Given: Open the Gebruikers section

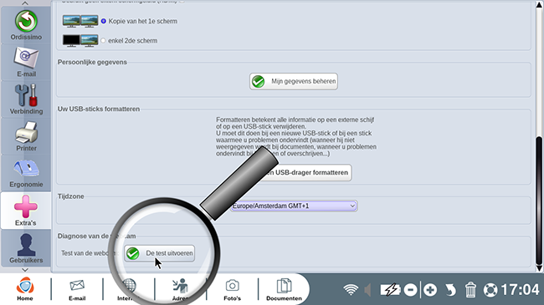Looking at the screenshot, I should [26, 248].
